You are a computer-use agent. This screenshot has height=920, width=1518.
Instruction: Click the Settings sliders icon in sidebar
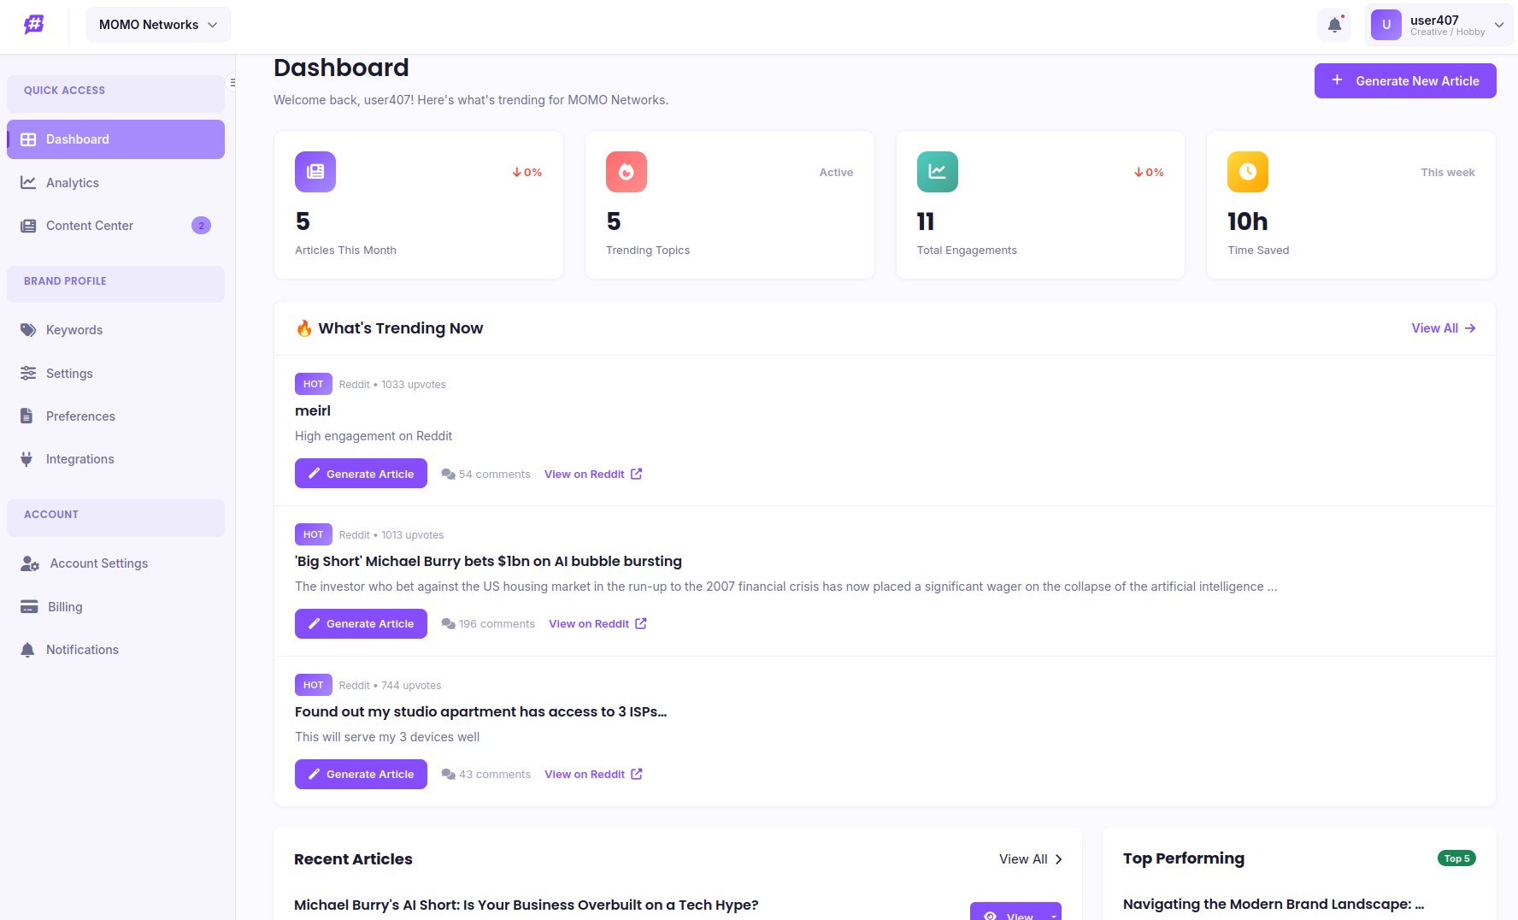coord(28,373)
